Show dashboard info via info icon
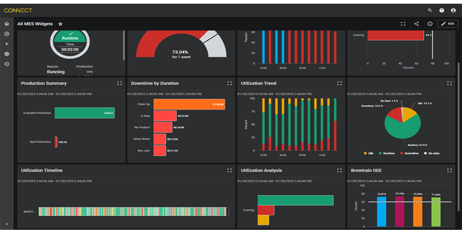Image resolution: width=462 pixels, height=233 pixels. pos(429,24)
